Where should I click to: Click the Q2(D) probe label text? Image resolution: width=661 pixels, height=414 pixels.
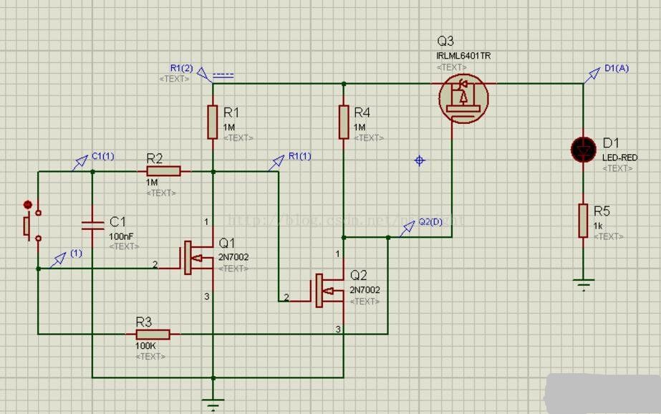tap(430, 222)
